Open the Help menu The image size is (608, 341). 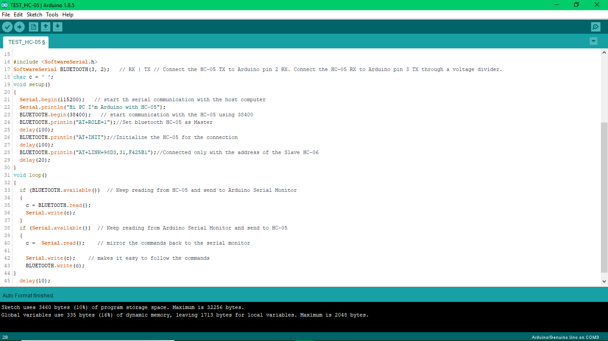point(68,15)
